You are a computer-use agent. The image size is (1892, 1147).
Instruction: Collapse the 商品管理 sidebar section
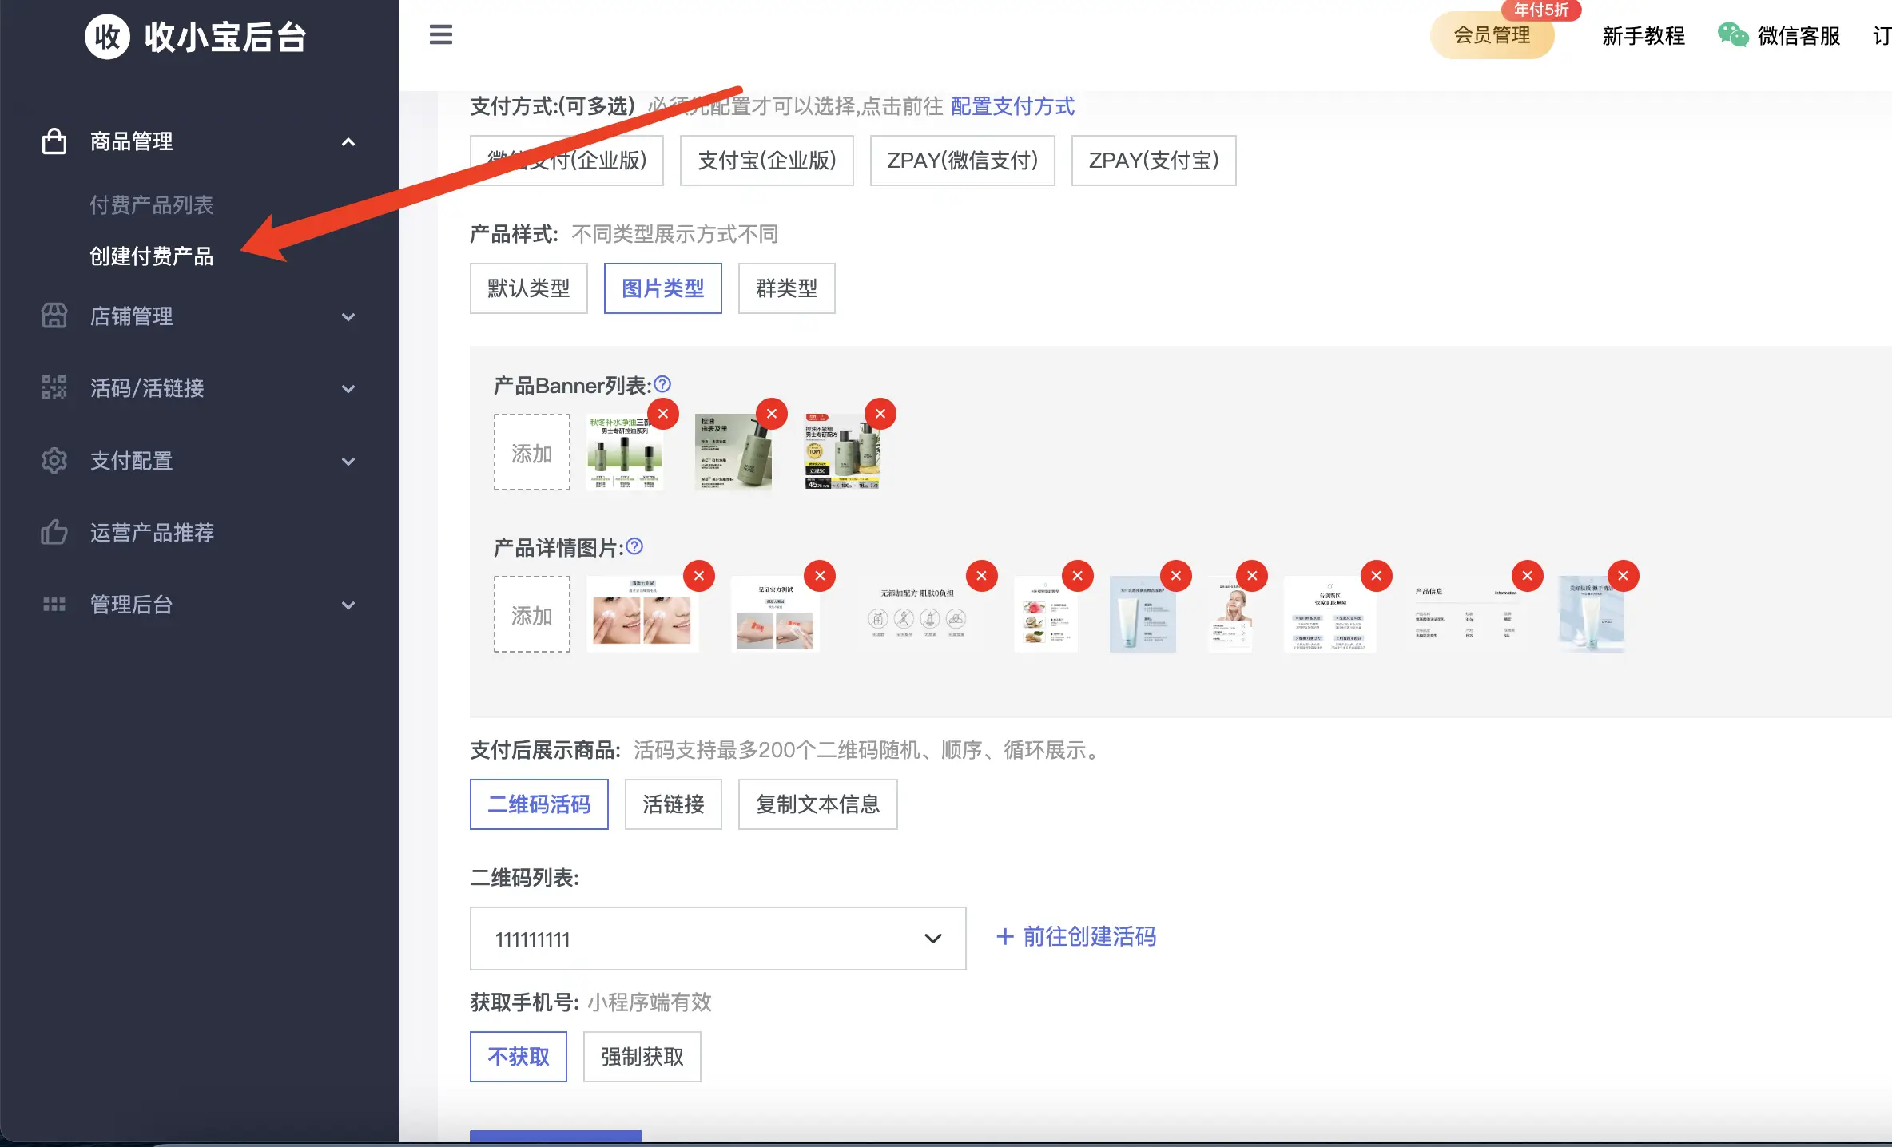click(x=348, y=141)
